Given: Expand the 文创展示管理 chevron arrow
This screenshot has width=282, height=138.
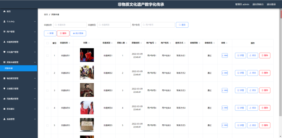Looking at the screenshot, I should 35,89.
